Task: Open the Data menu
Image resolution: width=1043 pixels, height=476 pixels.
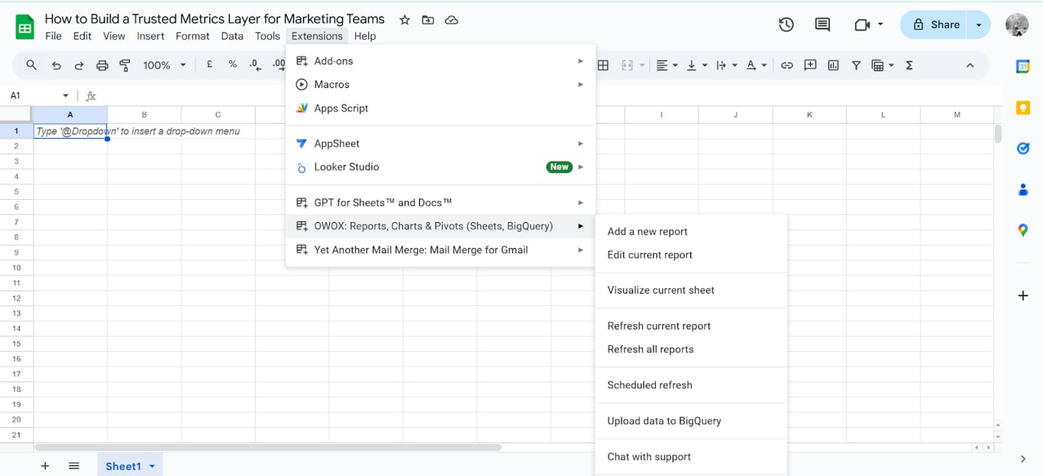Action: tap(232, 36)
